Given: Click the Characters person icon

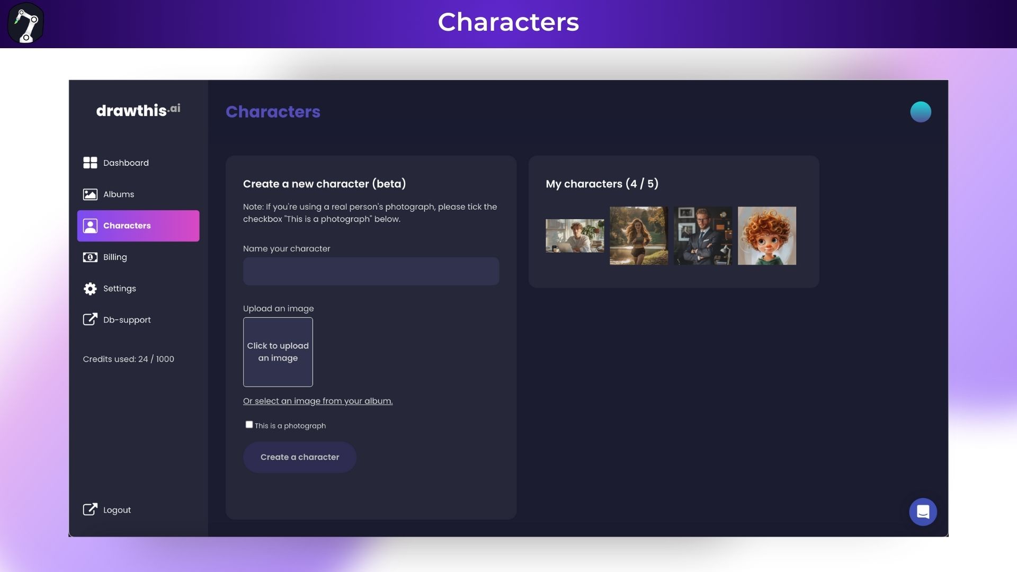Looking at the screenshot, I should tap(90, 226).
